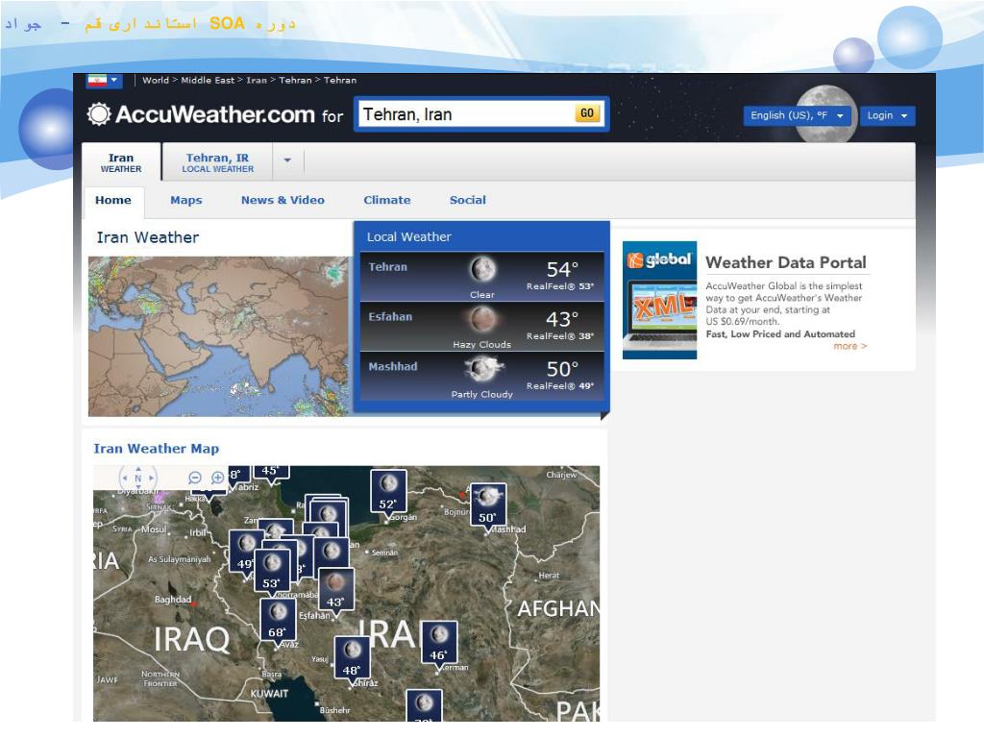Open News & Video navigation tab
The height and width of the screenshot is (738, 984).
tap(283, 200)
